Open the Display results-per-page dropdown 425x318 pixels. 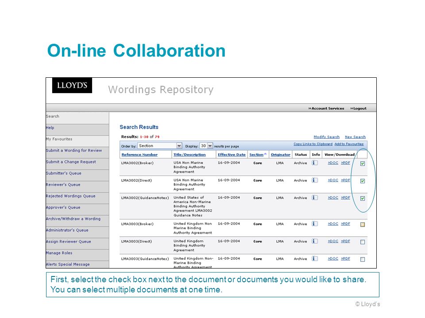(206, 146)
